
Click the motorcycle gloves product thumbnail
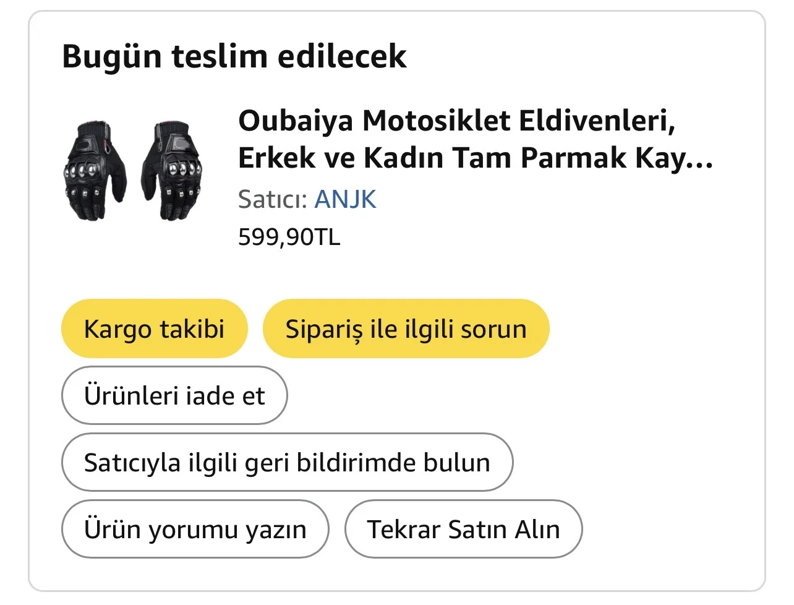(134, 170)
